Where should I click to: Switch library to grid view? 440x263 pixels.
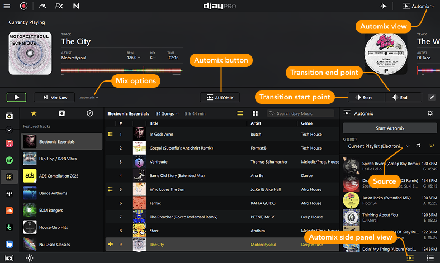point(255,113)
